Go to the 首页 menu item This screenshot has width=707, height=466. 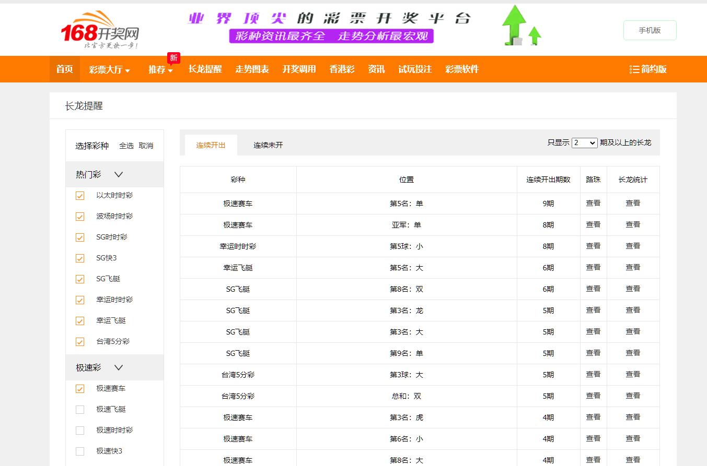(64, 68)
